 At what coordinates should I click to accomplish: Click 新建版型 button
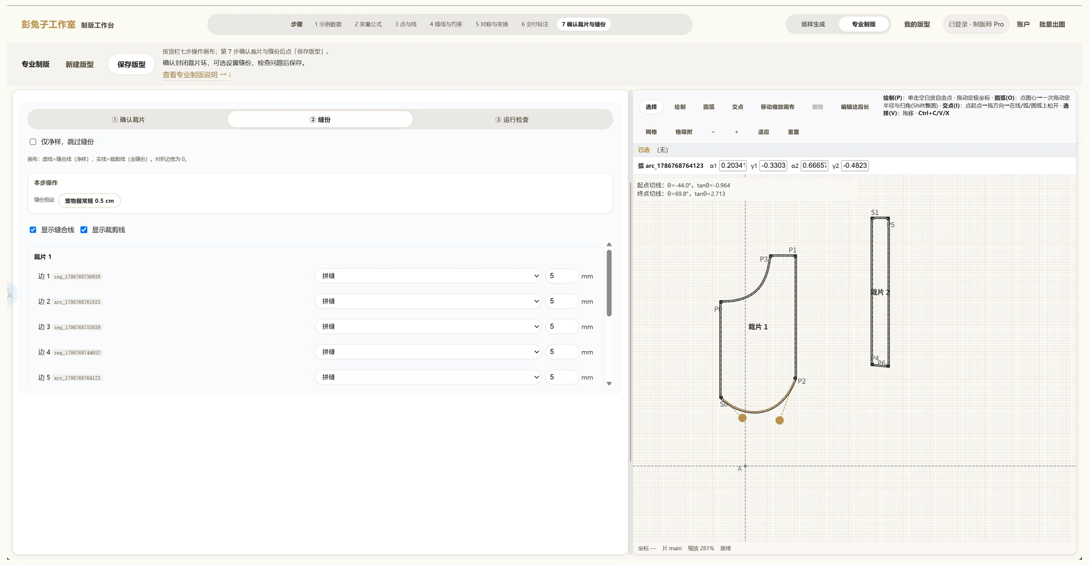(80, 64)
